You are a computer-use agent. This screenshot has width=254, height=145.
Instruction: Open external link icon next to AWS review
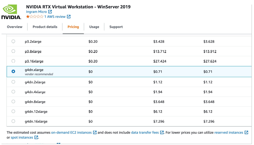(x=69, y=17)
